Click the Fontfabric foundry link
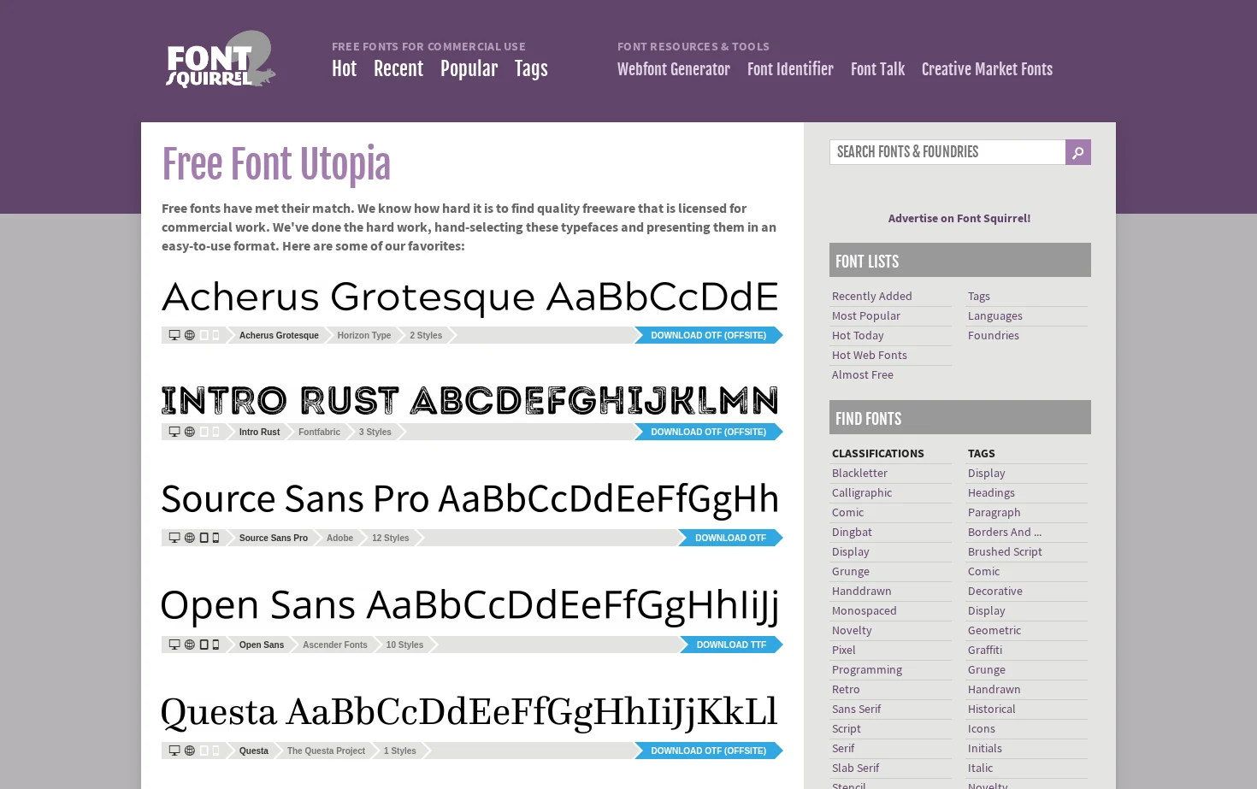Screen dimensions: 1257x789 tap(319, 432)
